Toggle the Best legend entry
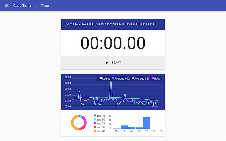Screen dimensions: 226x141 (x=156, y=79)
